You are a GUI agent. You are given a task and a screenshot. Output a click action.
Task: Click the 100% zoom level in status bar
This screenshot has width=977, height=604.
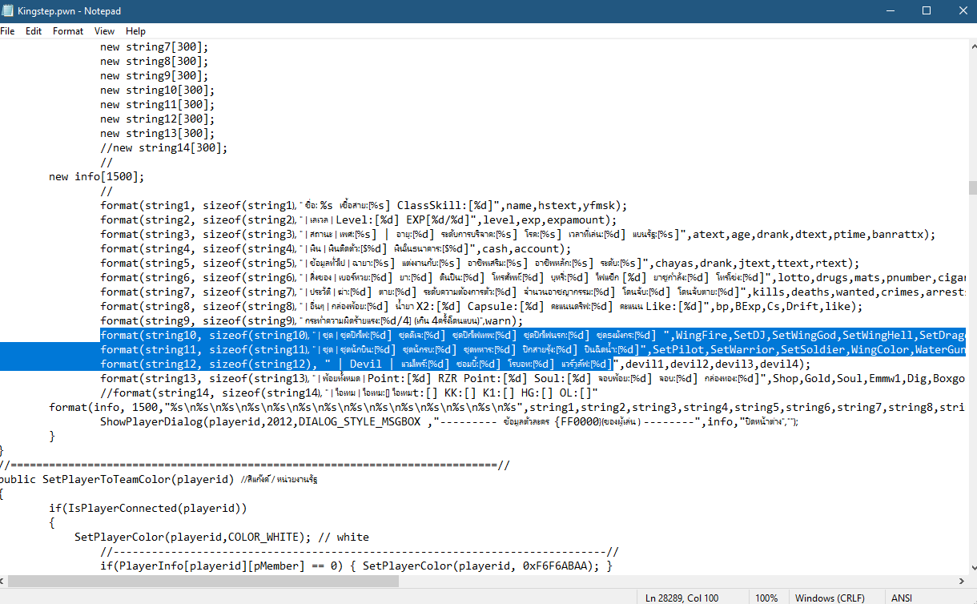pyautogui.click(x=766, y=598)
